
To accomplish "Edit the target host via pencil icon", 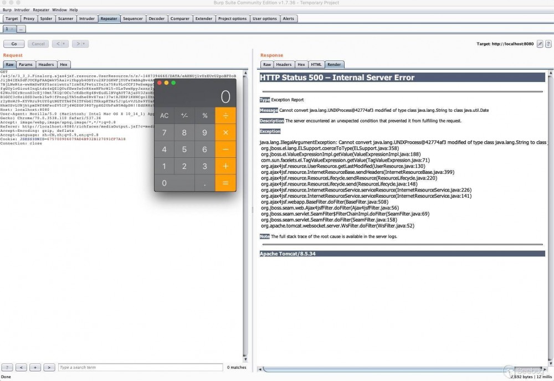I will [x=540, y=43].
